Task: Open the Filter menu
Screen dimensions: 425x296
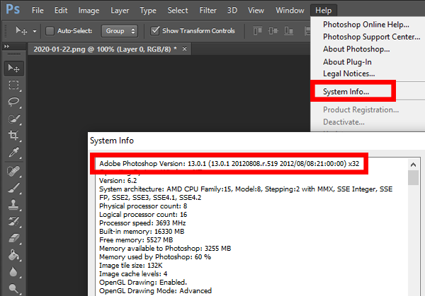Action: point(208,11)
